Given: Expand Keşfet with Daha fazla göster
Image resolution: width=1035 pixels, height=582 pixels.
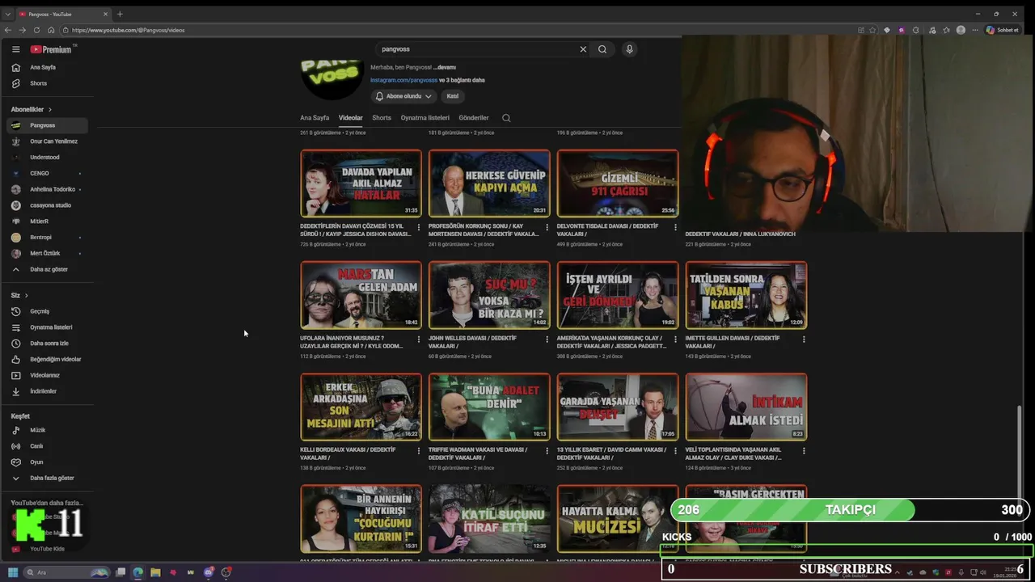Looking at the screenshot, I should [x=49, y=478].
